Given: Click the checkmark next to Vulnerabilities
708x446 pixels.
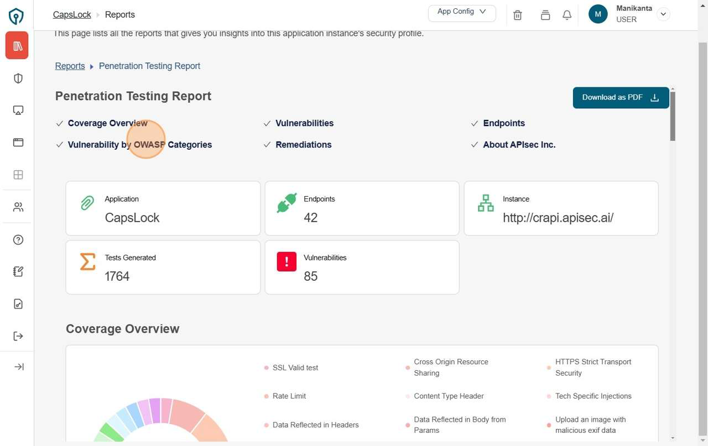Looking at the screenshot, I should 268,123.
